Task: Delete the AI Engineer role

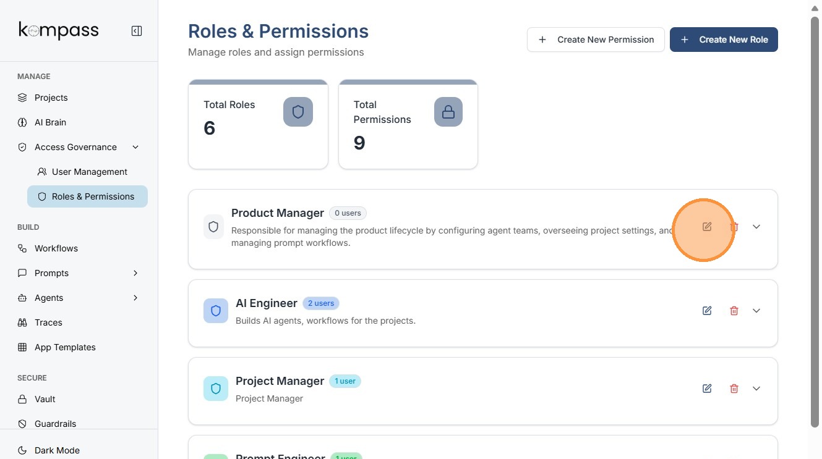Action: tap(734, 311)
